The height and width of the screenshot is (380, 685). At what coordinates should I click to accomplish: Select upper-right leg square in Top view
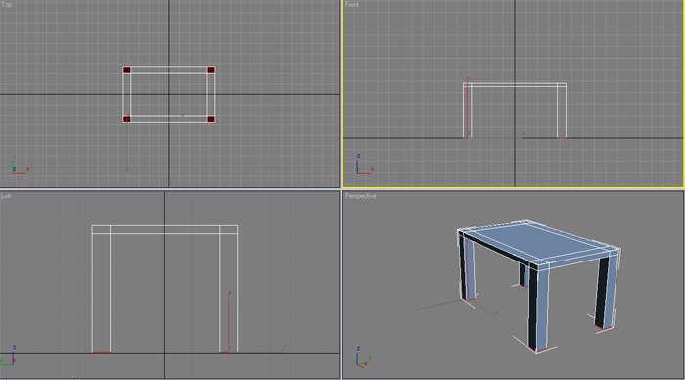pyautogui.click(x=211, y=70)
